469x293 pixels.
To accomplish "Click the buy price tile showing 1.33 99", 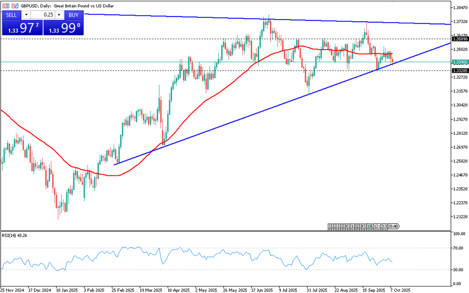I will 64,28.
